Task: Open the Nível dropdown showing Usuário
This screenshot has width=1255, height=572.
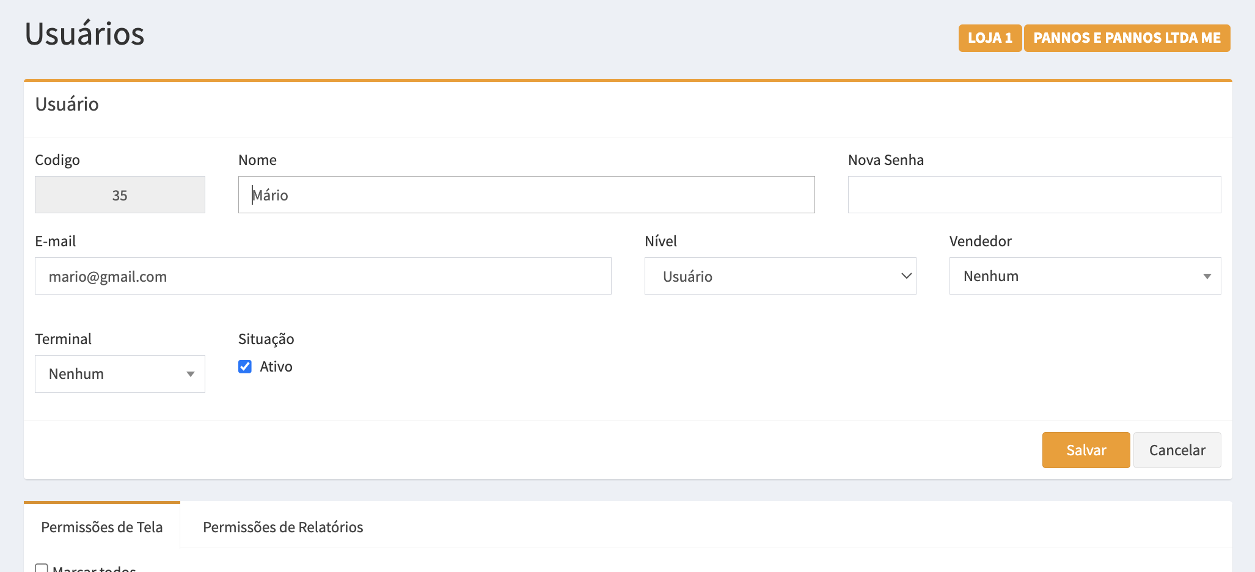Action: [780, 276]
